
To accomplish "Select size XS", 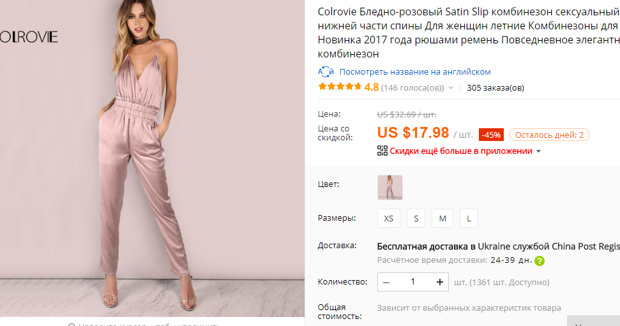I will tap(388, 218).
